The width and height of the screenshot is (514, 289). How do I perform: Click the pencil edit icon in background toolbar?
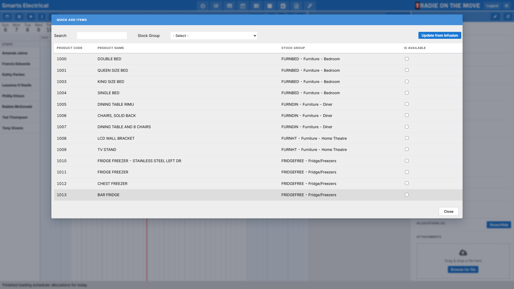(x=495, y=17)
